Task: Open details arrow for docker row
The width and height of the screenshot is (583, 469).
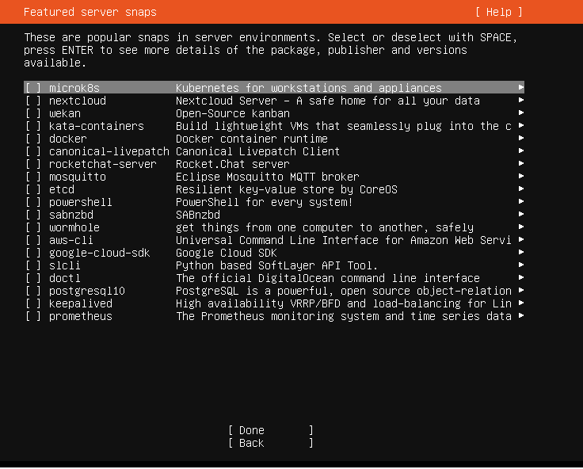Action: click(x=521, y=138)
